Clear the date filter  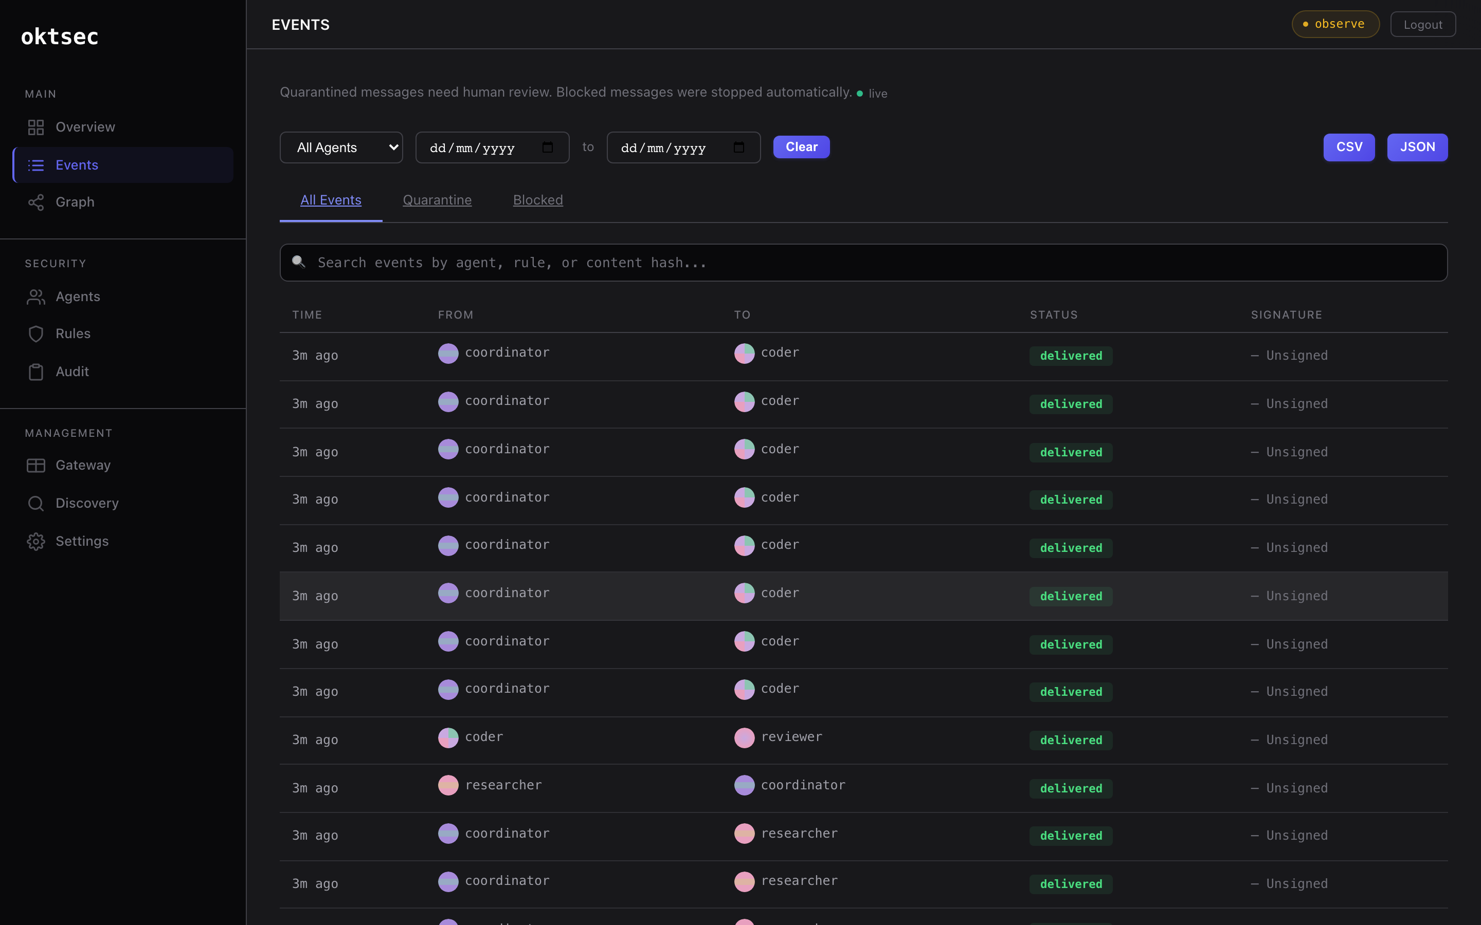click(801, 147)
